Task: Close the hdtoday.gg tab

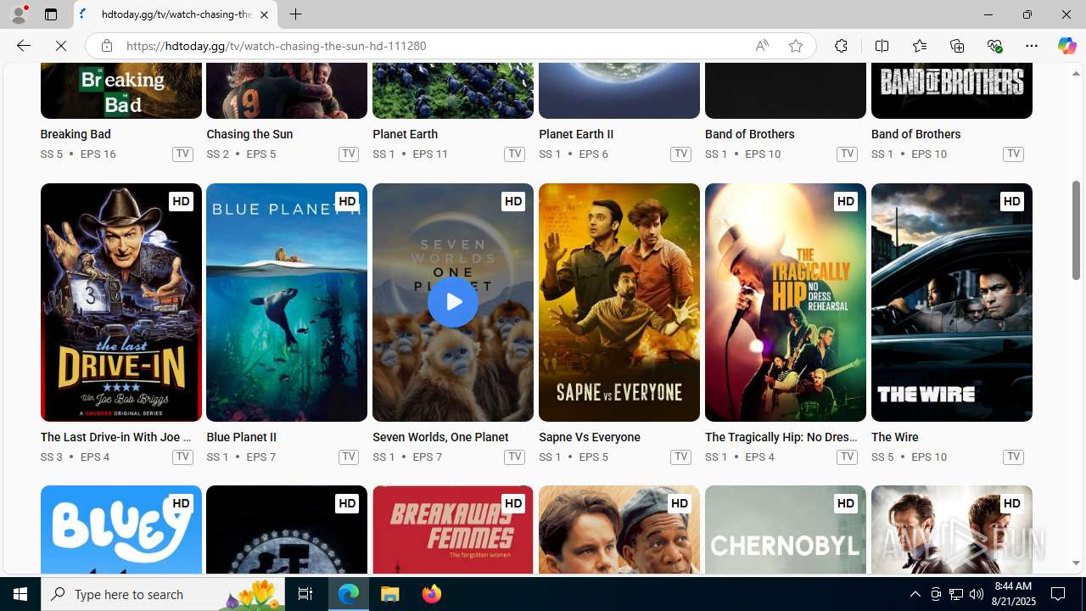Action: point(264,14)
